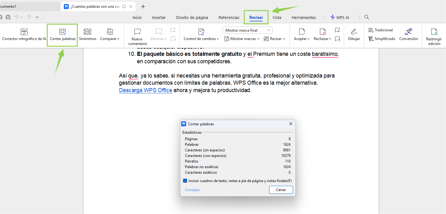
Task: Open the Diseño de página tab
Action: (x=192, y=17)
